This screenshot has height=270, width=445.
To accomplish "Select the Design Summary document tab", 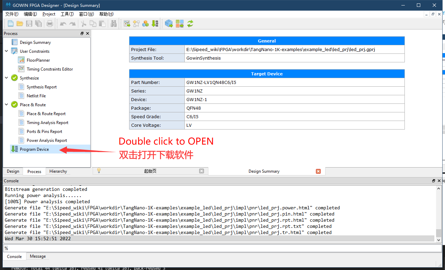I will (x=267, y=171).
